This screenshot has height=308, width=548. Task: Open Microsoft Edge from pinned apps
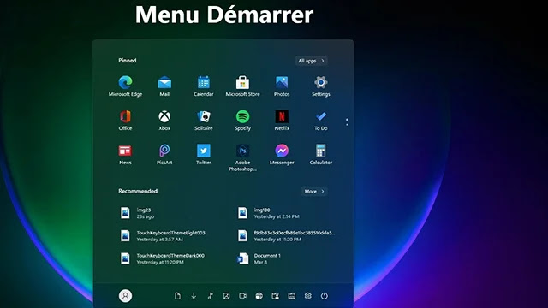click(125, 86)
